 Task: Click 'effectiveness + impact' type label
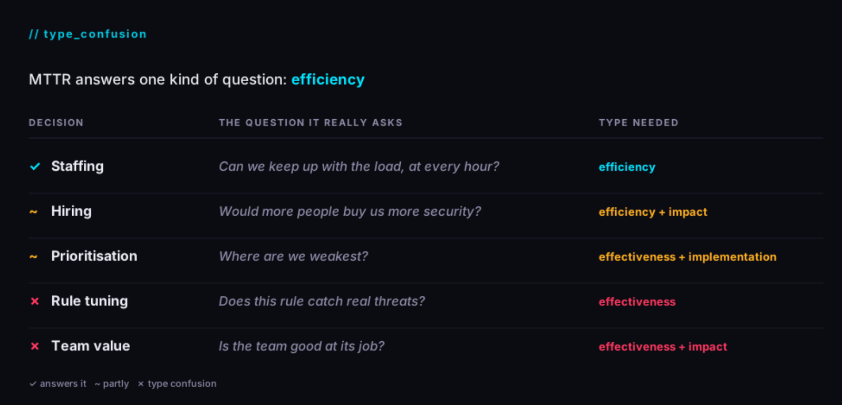(663, 346)
